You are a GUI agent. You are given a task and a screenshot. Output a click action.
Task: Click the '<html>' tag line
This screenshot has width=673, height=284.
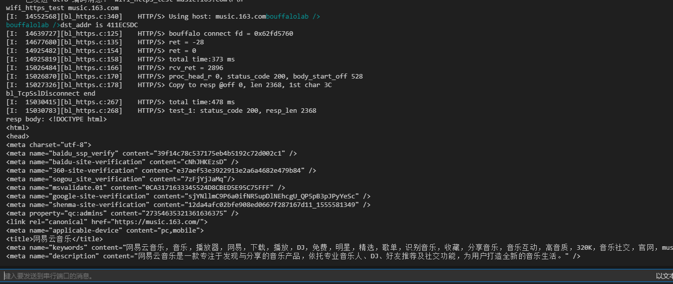pyautogui.click(x=18, y=128)
